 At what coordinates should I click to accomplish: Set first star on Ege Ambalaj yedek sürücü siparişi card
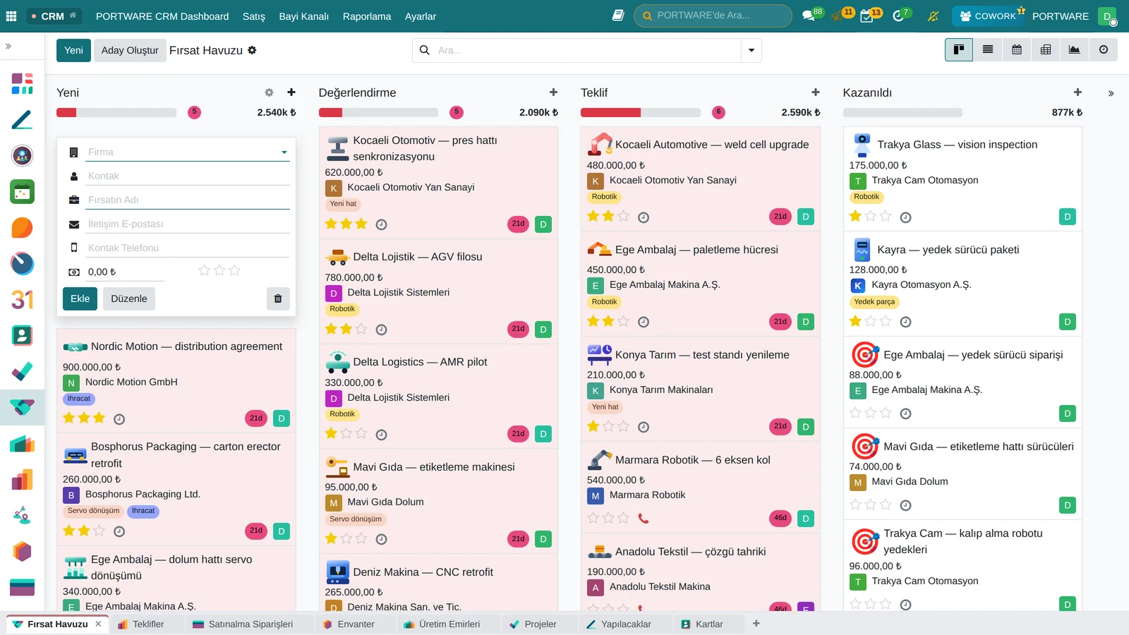tap(855, 413)
